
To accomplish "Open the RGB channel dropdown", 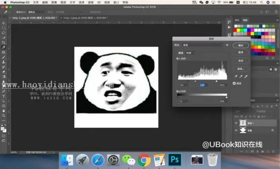I will click(190, 53).
